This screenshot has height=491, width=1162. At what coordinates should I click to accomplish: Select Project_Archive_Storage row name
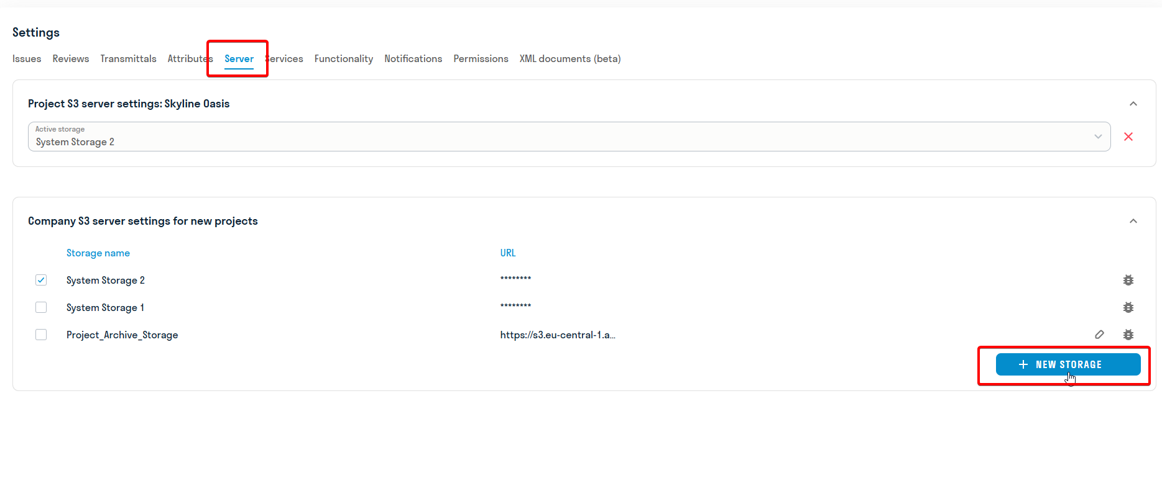[x=122, y=335]
